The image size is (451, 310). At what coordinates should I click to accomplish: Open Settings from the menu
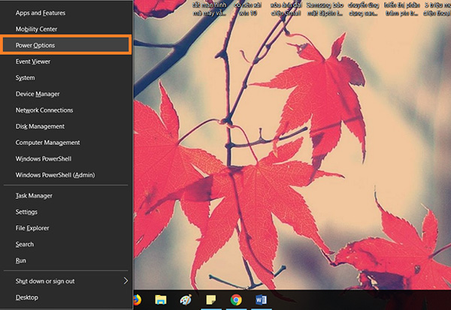pyautogui.click(x=66, y=212)
